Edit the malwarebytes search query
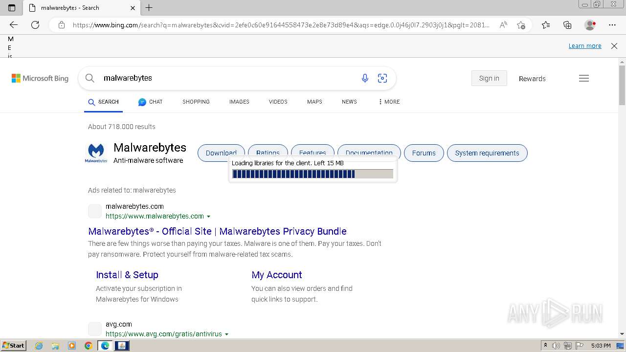The height and width of the screenshot is (352, 626). 225,78
